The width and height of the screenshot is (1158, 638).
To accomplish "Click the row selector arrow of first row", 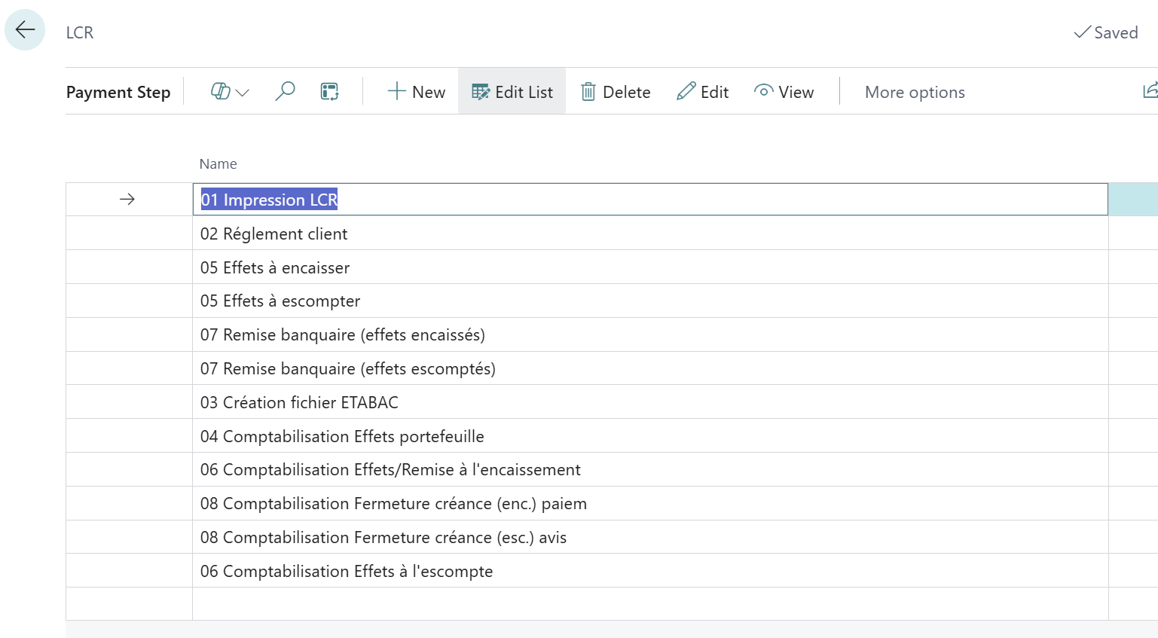I will [127, 200].
